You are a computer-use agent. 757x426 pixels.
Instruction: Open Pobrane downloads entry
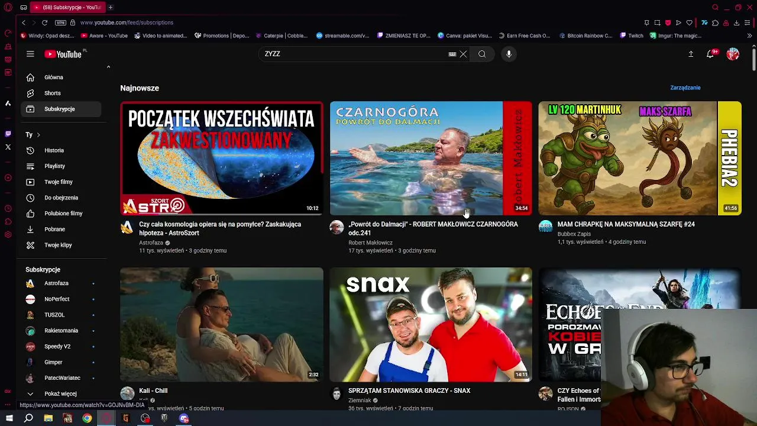(61, 229)
